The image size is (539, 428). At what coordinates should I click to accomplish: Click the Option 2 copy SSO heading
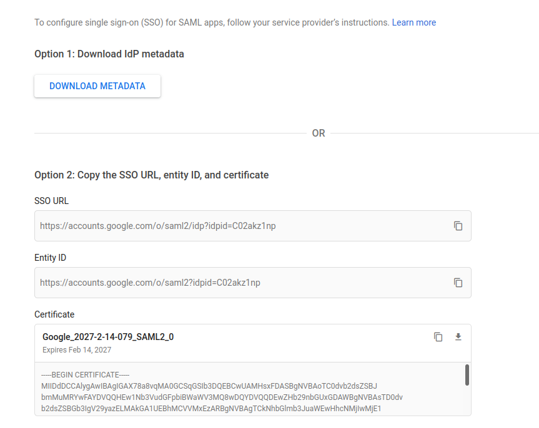[151, 175]
